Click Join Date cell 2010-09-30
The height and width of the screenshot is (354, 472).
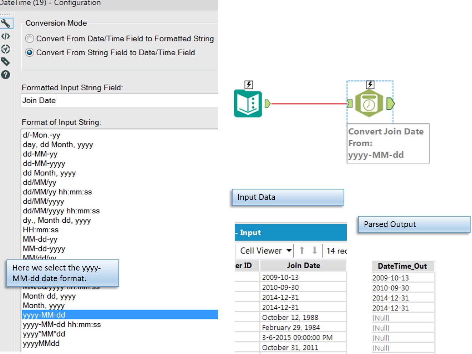point(303,287)
